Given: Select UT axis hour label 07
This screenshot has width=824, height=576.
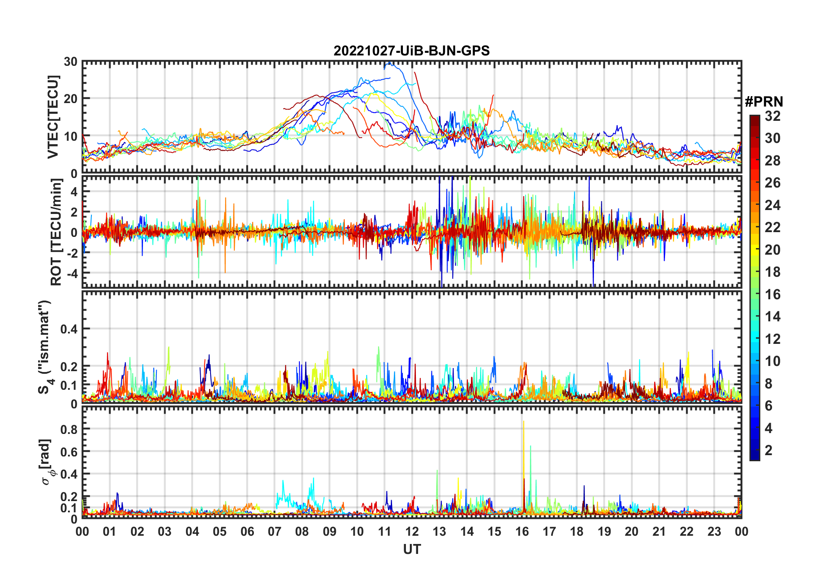Looking at the screenshot, I should (275, 531).
